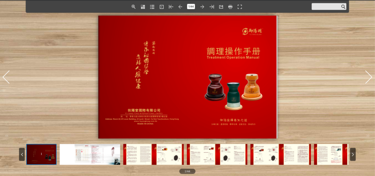
Task: Select the red cover page thumbnail
Action: point(41,154)
